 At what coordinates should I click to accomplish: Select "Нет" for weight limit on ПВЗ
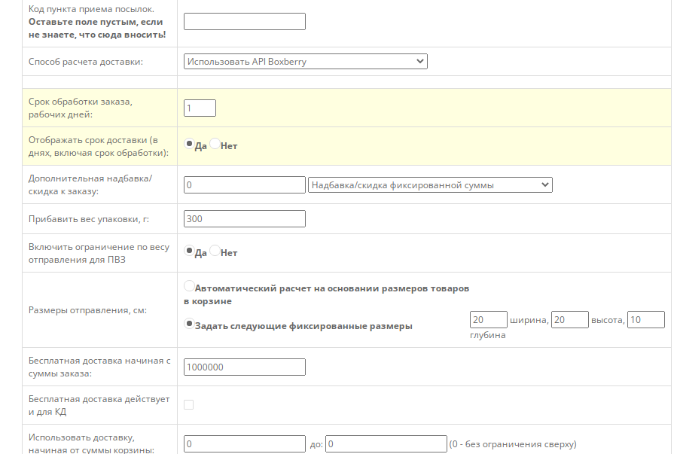[x=215, y=252]
